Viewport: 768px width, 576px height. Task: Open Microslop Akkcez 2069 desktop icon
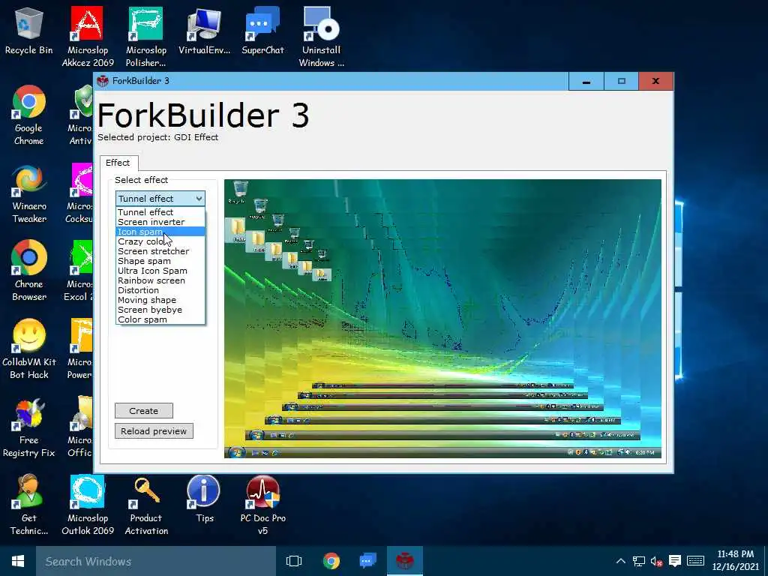88,37
